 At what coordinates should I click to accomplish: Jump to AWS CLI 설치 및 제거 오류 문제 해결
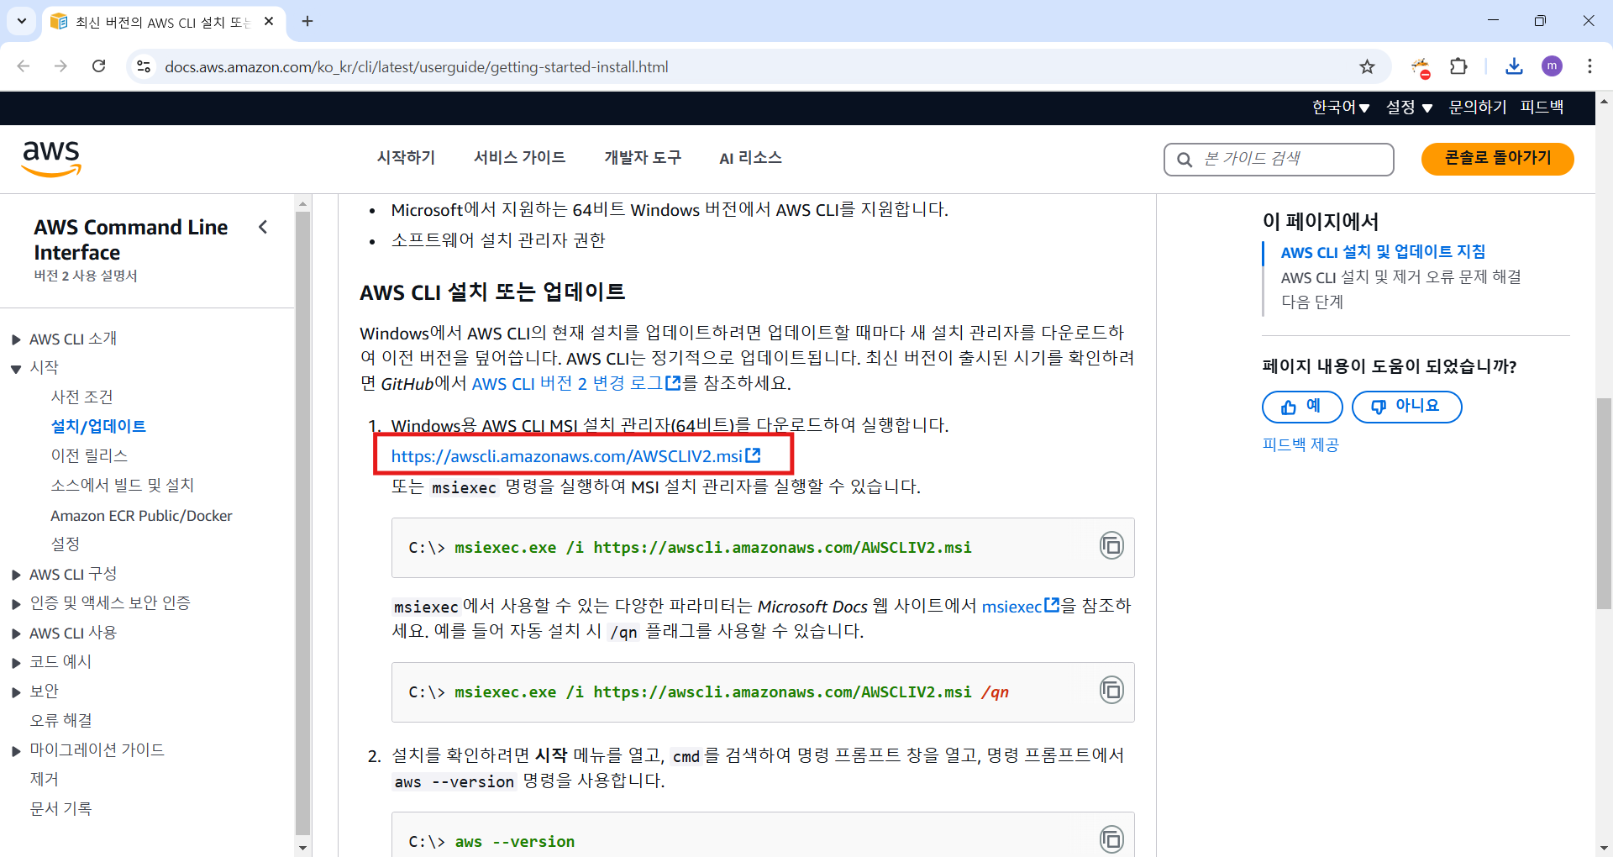click(x=1400, y=277)
